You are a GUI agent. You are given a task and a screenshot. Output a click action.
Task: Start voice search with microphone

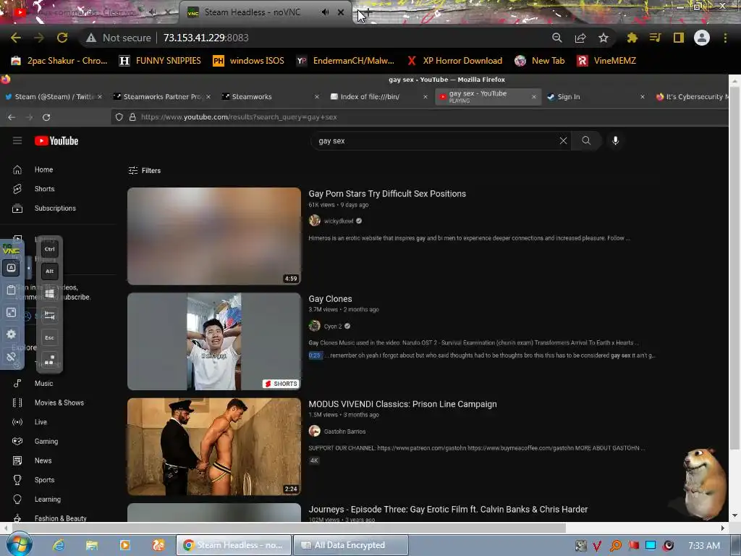tap(615, 140)
